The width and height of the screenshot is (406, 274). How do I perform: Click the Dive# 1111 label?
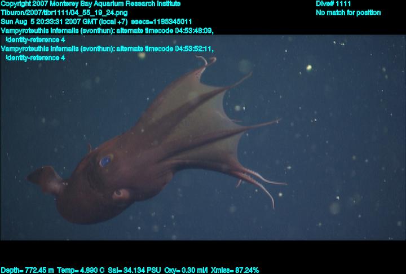click(x=333, y=4)
